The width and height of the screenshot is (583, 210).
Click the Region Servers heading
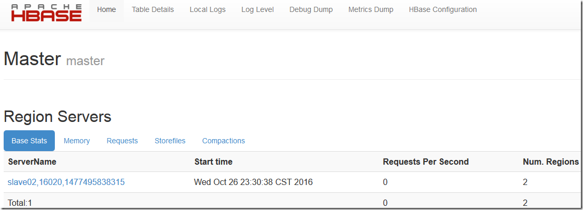pos(57,117)
